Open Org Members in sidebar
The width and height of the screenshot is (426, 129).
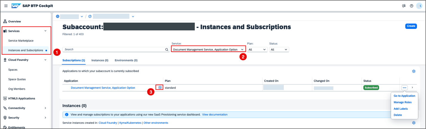17,89
